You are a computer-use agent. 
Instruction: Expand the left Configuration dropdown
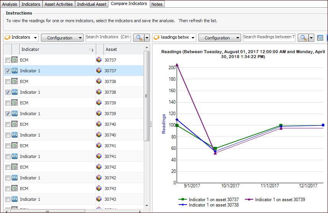coord(62,37)
